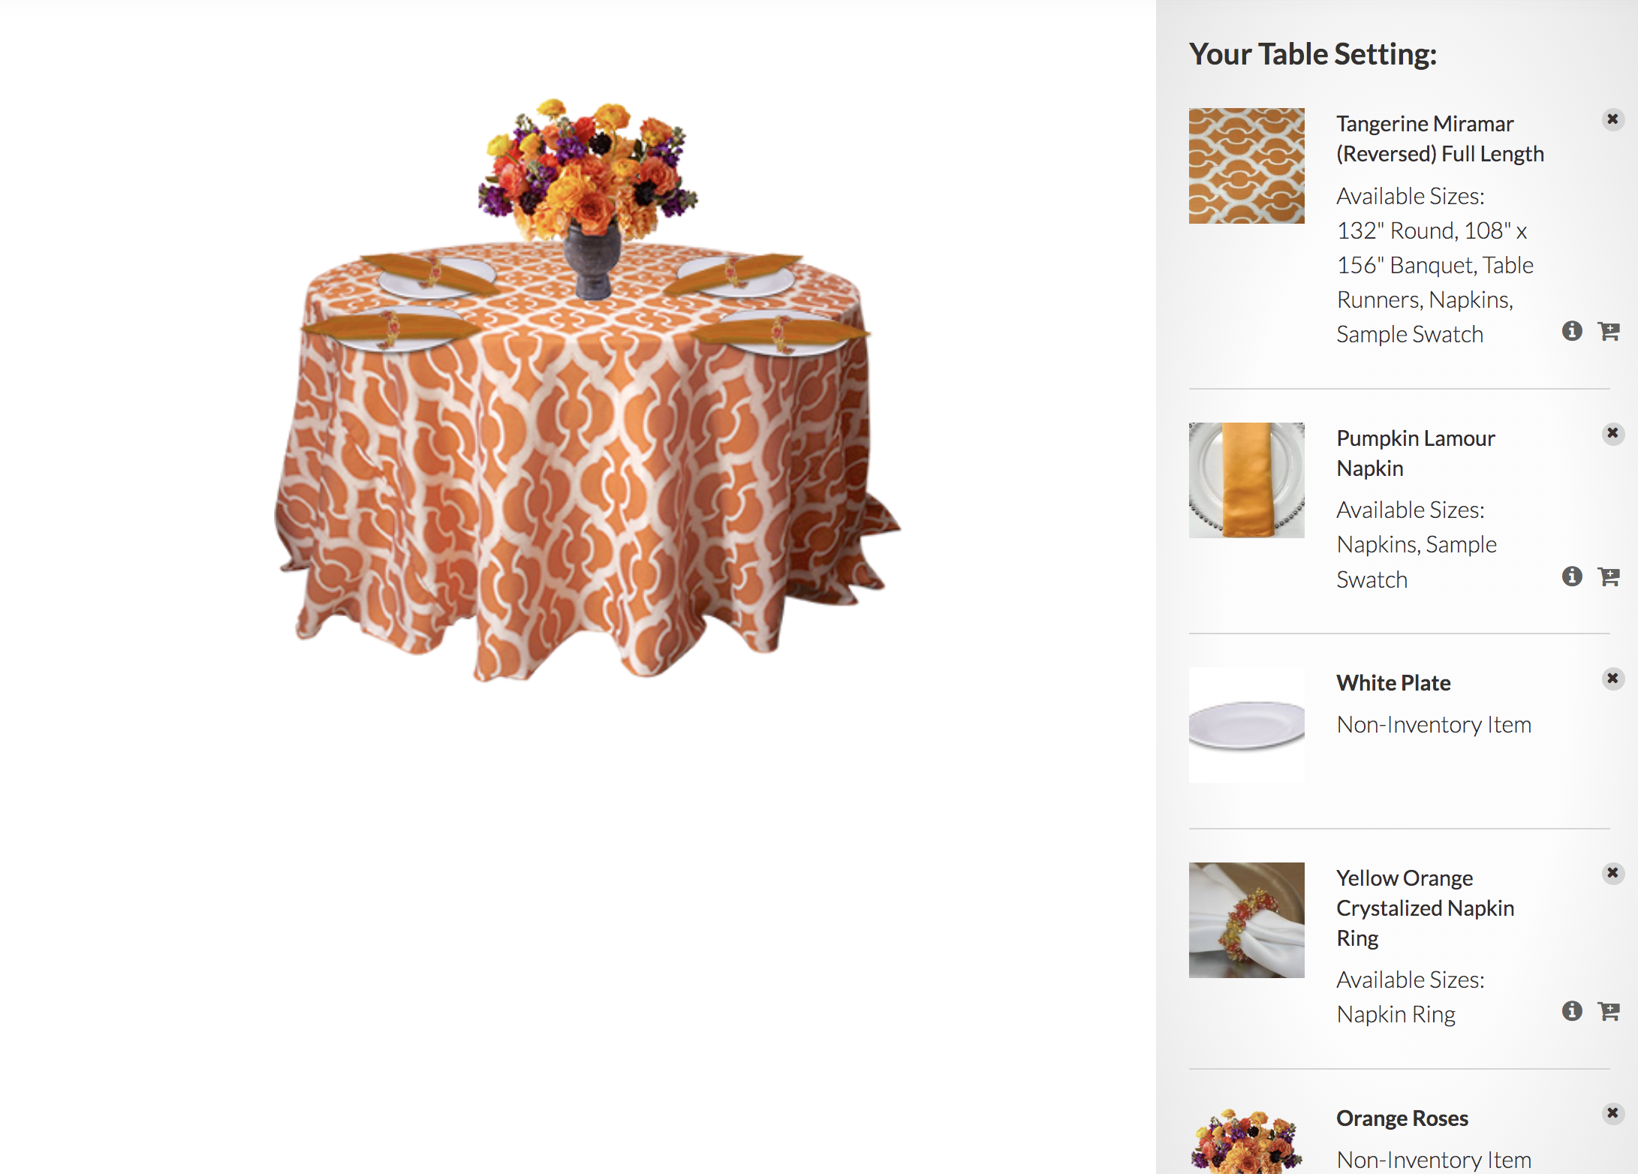Open the Tangerine Miramar pattern thumbnail
This screenshot has width=1638, height=1174.
click(x=1246, y=166)
